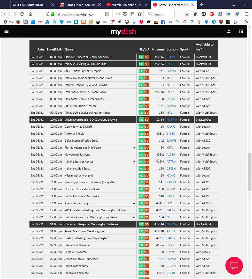
Task: Open the CBSSN link for Indiana vs. Ball State
Action: click(171, 168)
